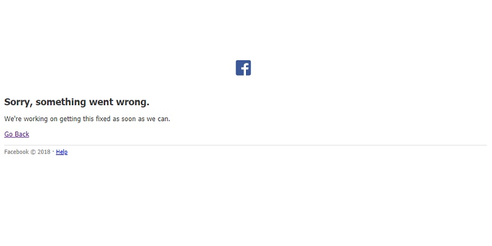Click the 'We're working on getting this fixed' message
This screenshot has height=246, width=492.
tap(87, 119)
